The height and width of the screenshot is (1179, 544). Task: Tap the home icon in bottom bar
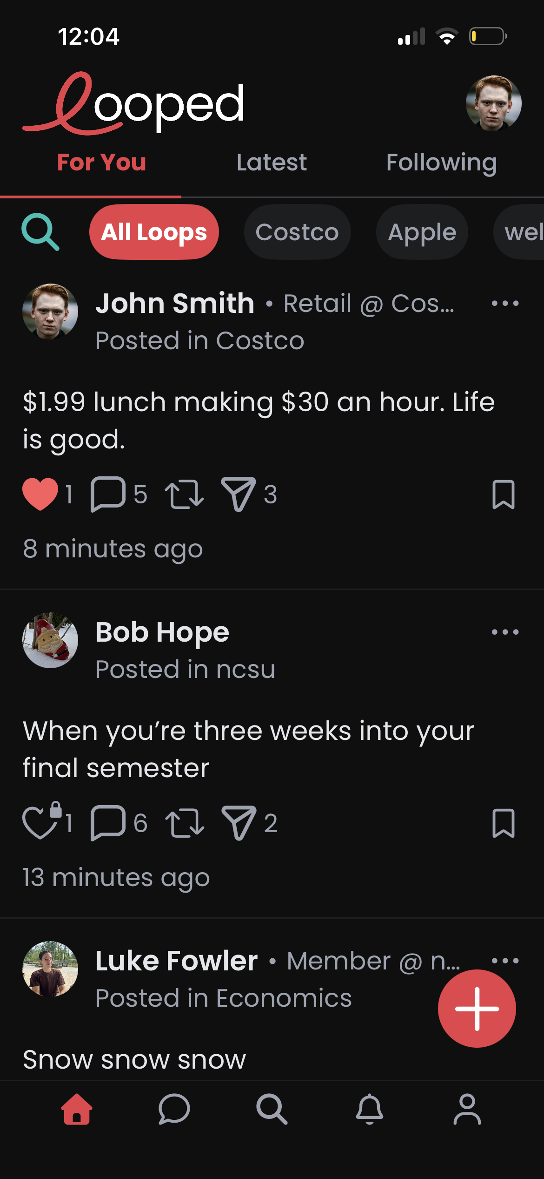point(77,1109)
